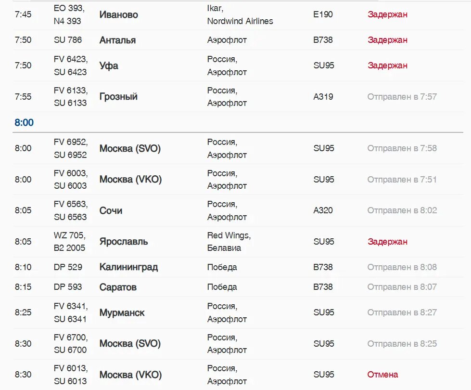Image resolution: width=471 pixels, height=390 pixels.
Task: Click the Саратов destination link
Action: (118, 287)
